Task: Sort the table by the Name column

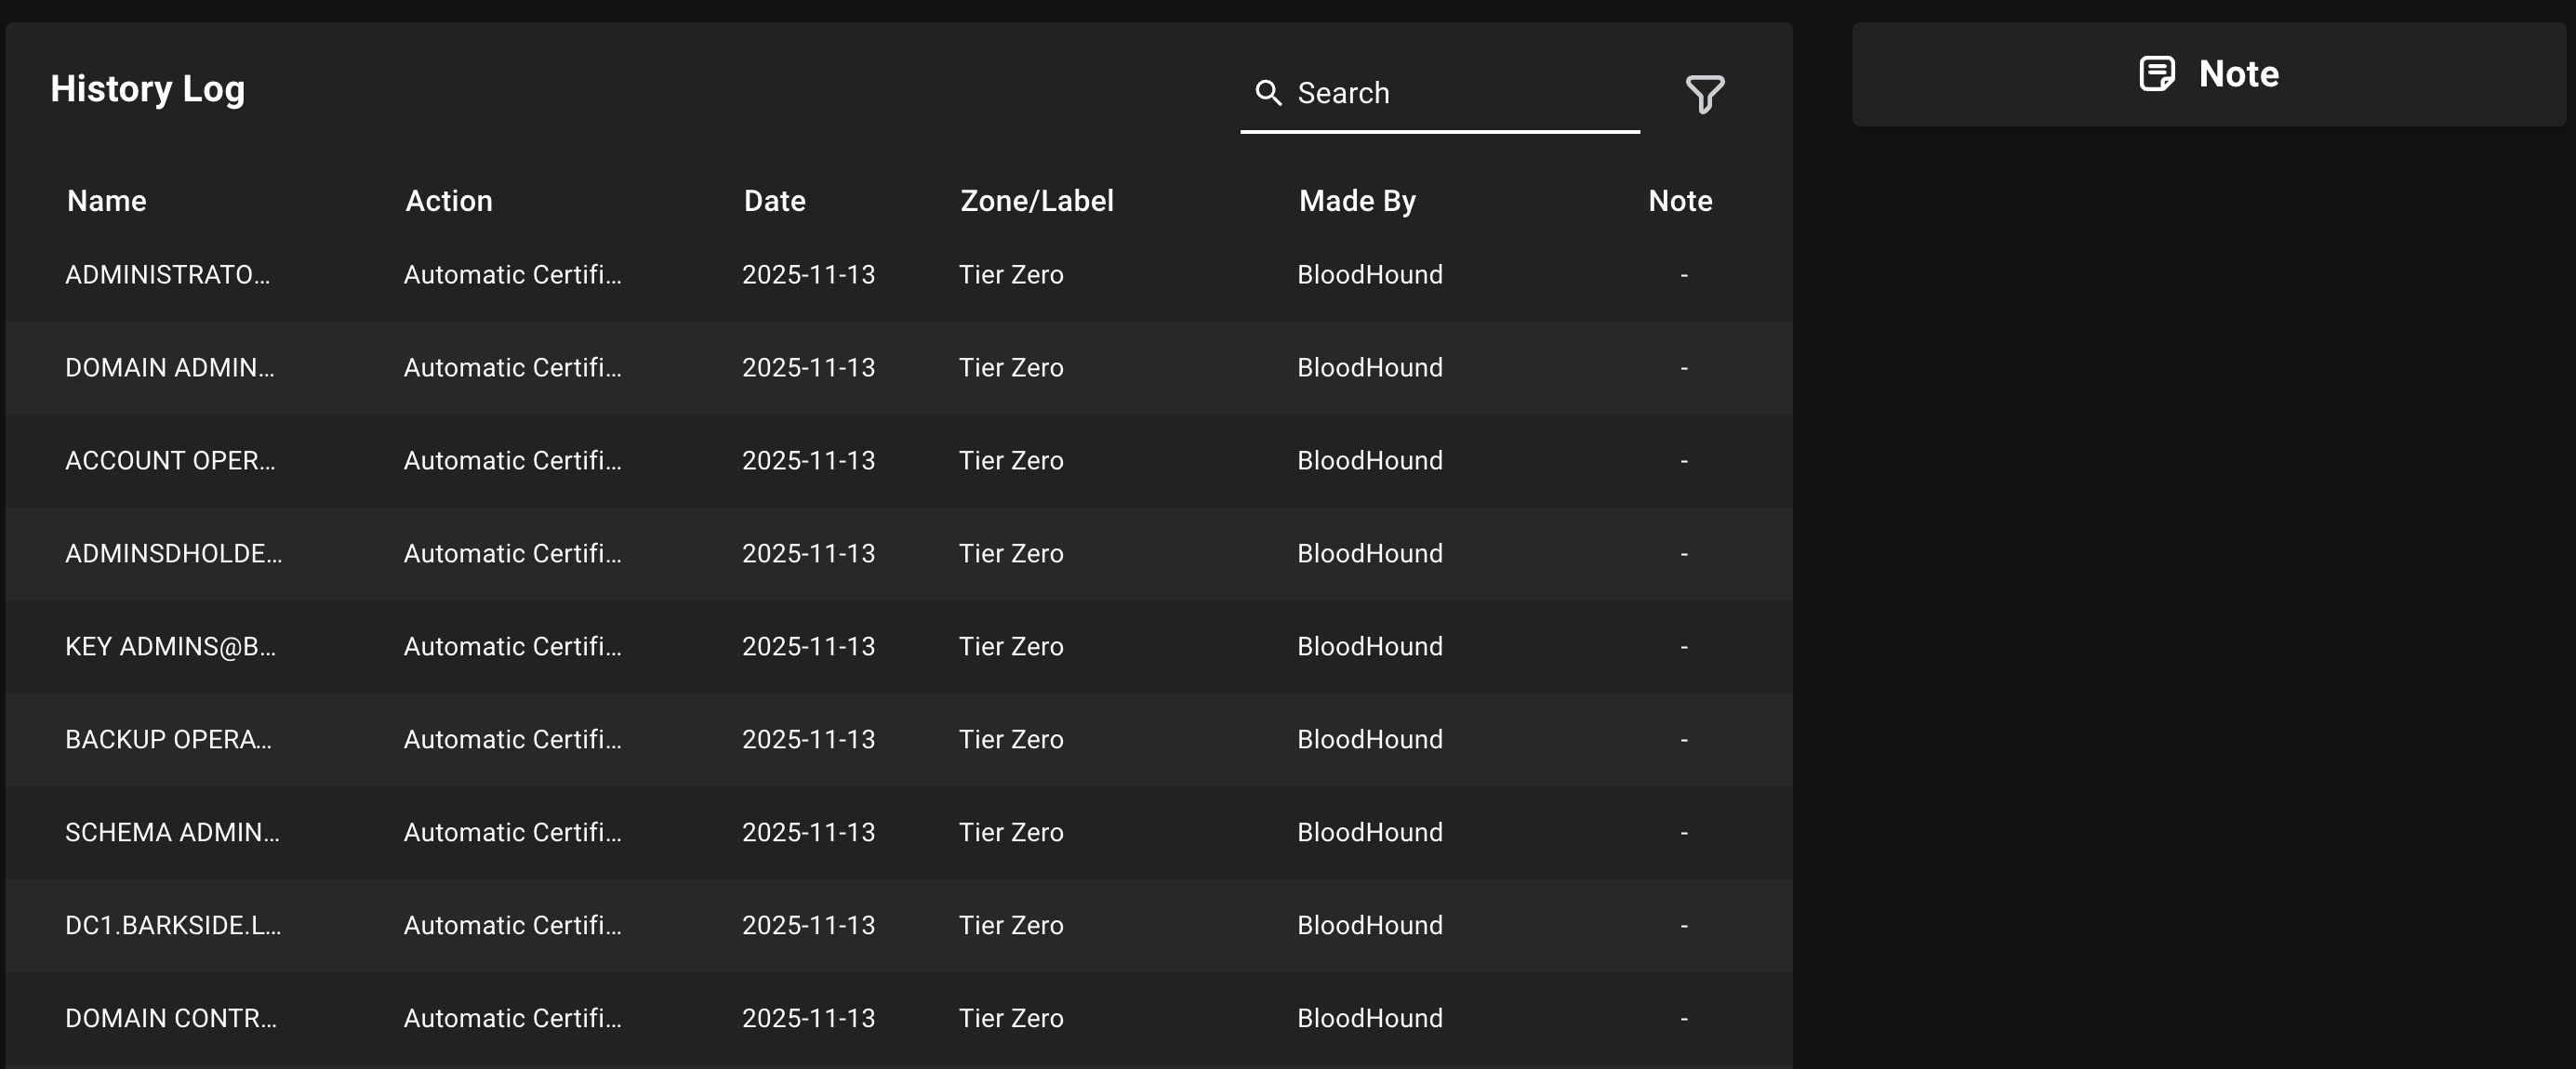Action: 106,200
